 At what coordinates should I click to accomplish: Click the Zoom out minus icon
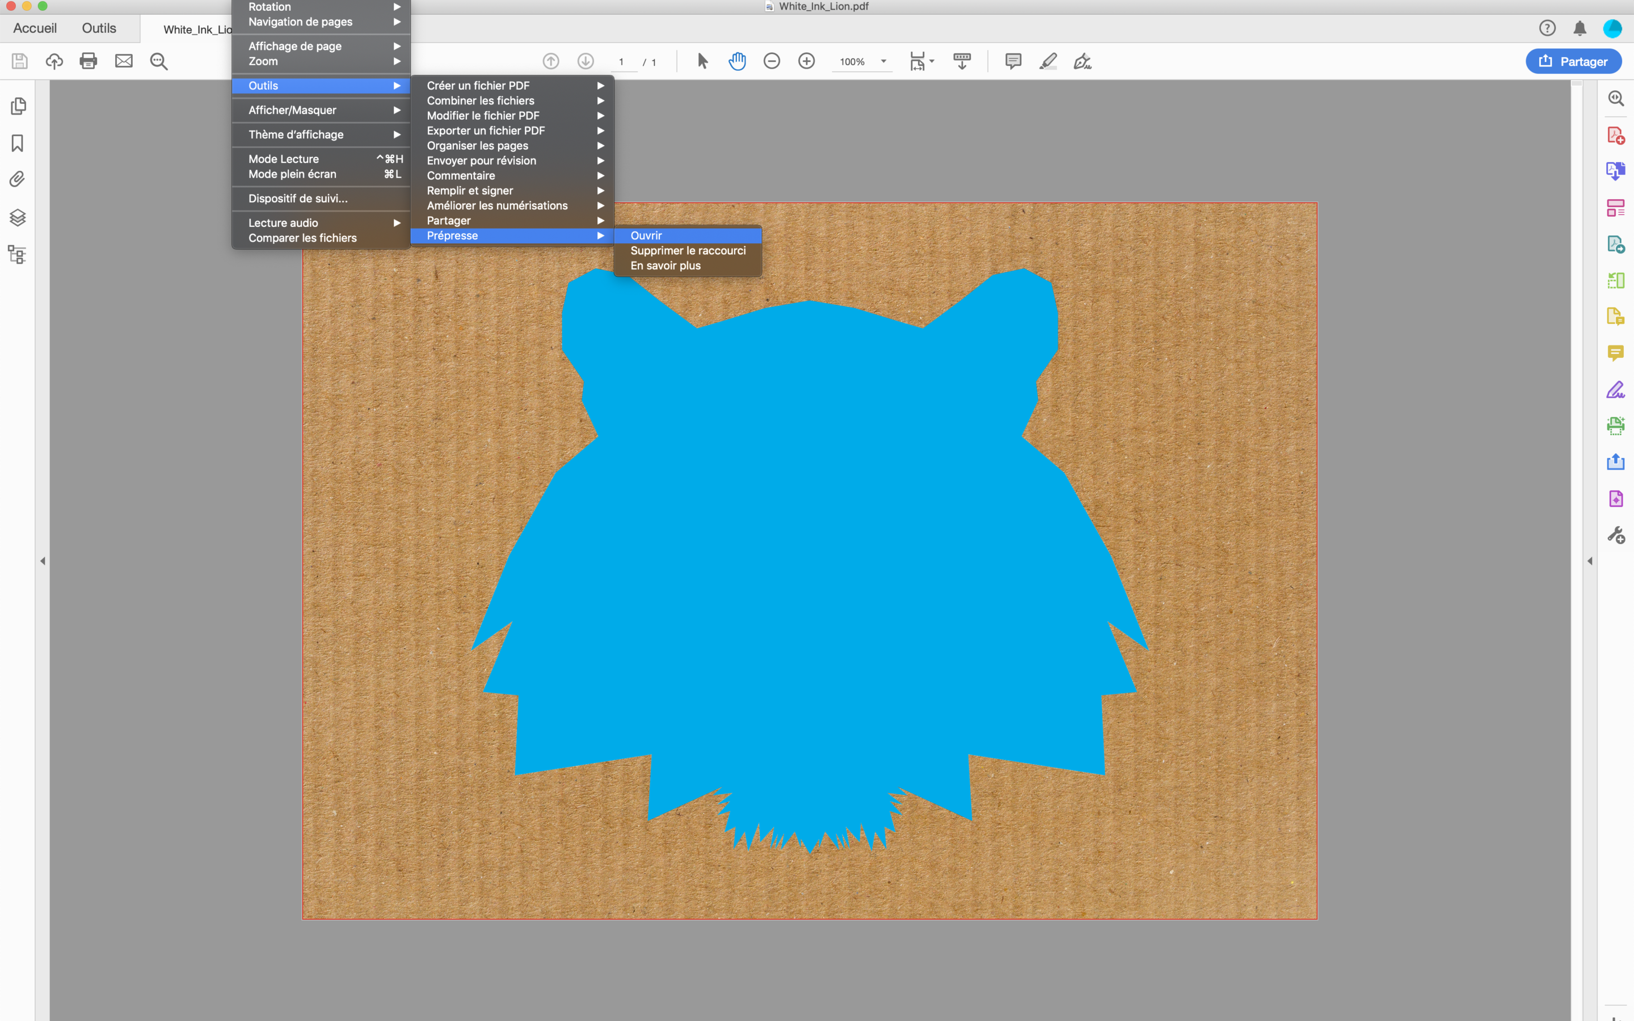tap(772, 61)
